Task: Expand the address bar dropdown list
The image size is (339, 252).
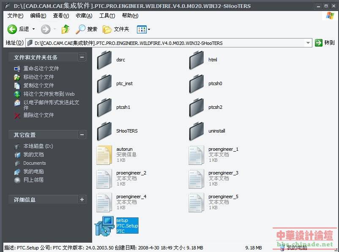Action: click(x=308, y=43)
